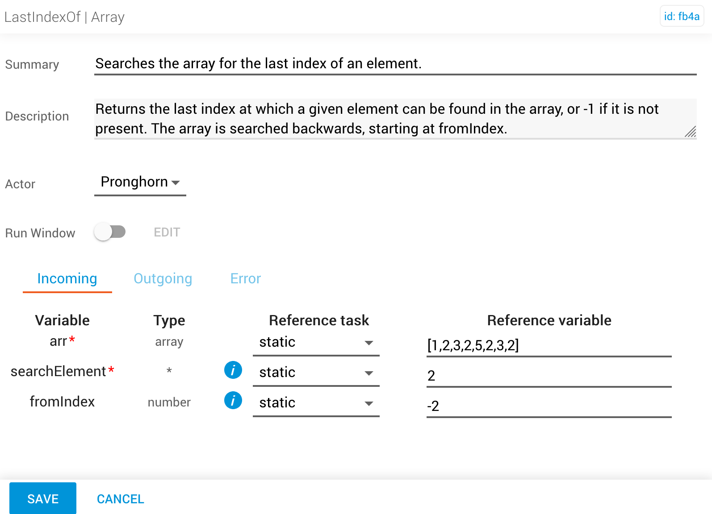
Task: Click the CANCEL button
Action: tap(121, 499)
